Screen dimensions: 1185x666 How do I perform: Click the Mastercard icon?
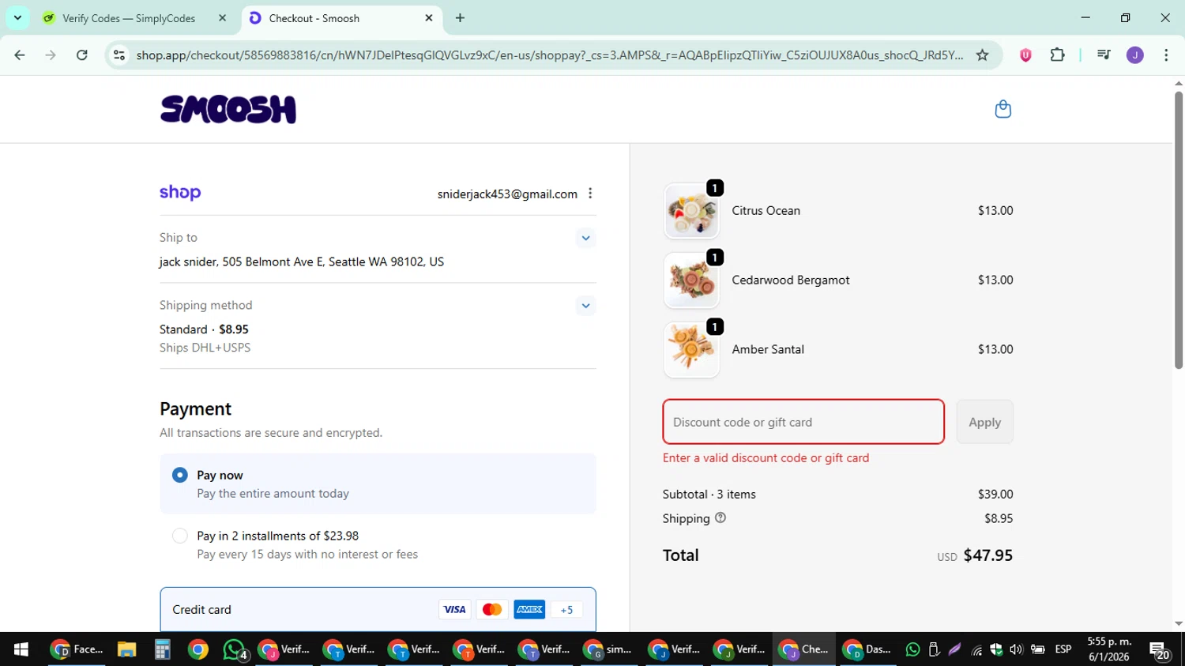492,609
